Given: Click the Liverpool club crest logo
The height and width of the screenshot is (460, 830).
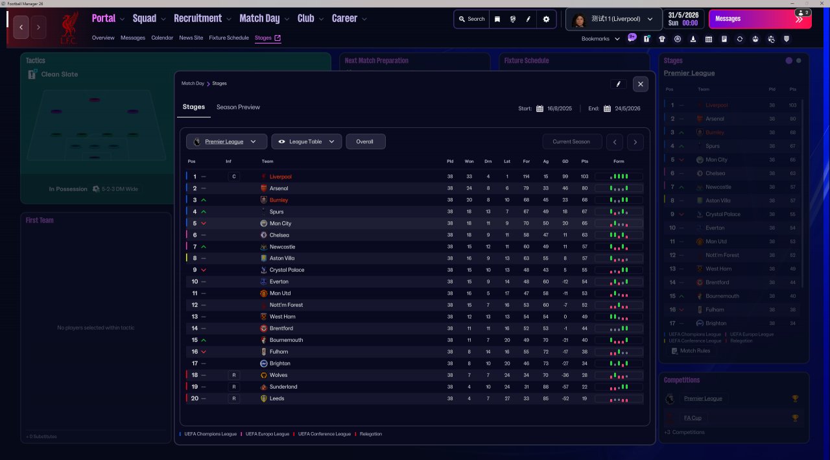Looking at the screenshot, I should (68, 29).
